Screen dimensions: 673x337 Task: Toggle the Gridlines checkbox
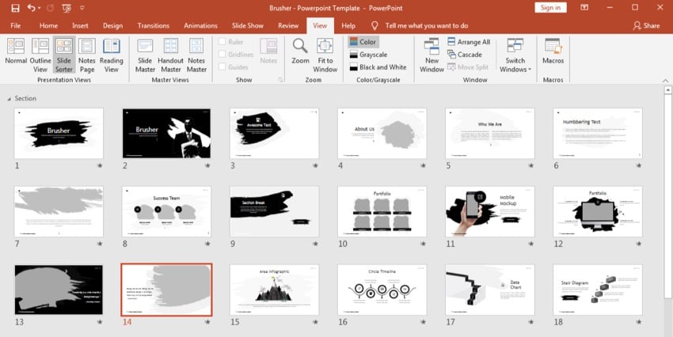point(223,55)
